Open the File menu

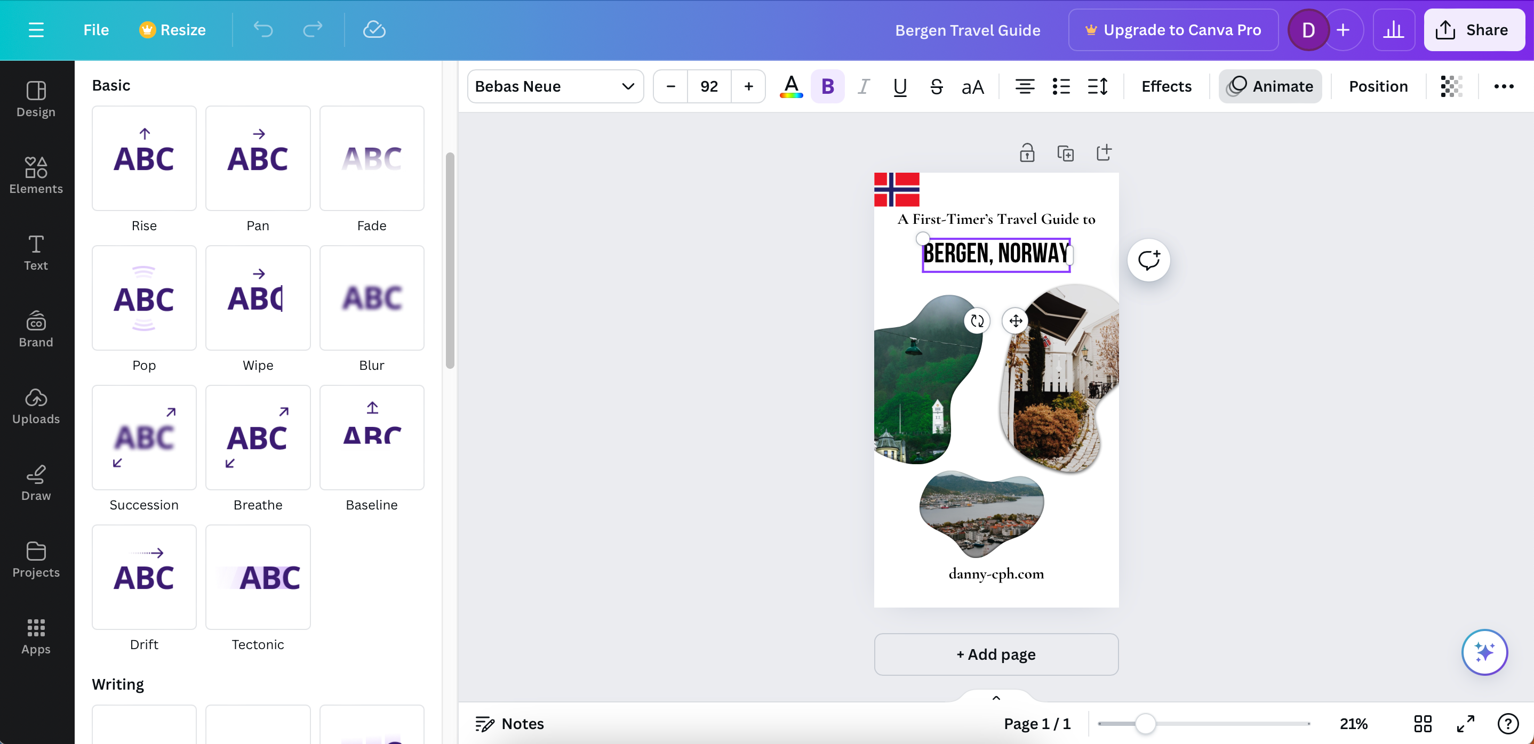point(95,29)
